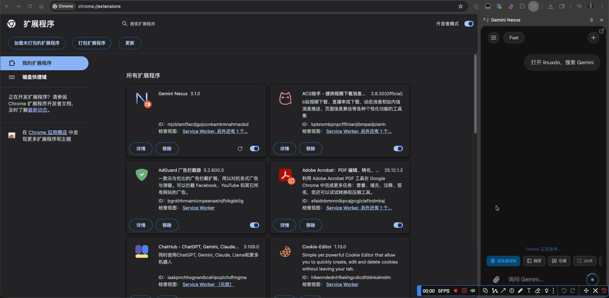This screenshot has width=609, height=298.
Task: Open the Chrome three-dot menu
Action: click(602, 6)
